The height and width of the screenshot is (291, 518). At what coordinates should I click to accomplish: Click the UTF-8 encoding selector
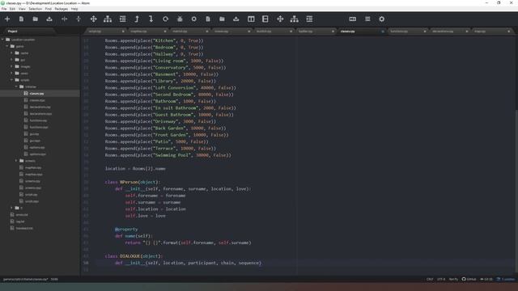441,279
